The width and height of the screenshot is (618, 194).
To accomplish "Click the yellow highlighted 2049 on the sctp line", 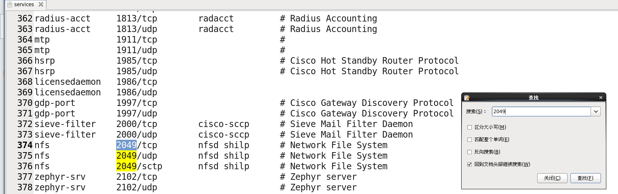I will (x=126, y=166).
